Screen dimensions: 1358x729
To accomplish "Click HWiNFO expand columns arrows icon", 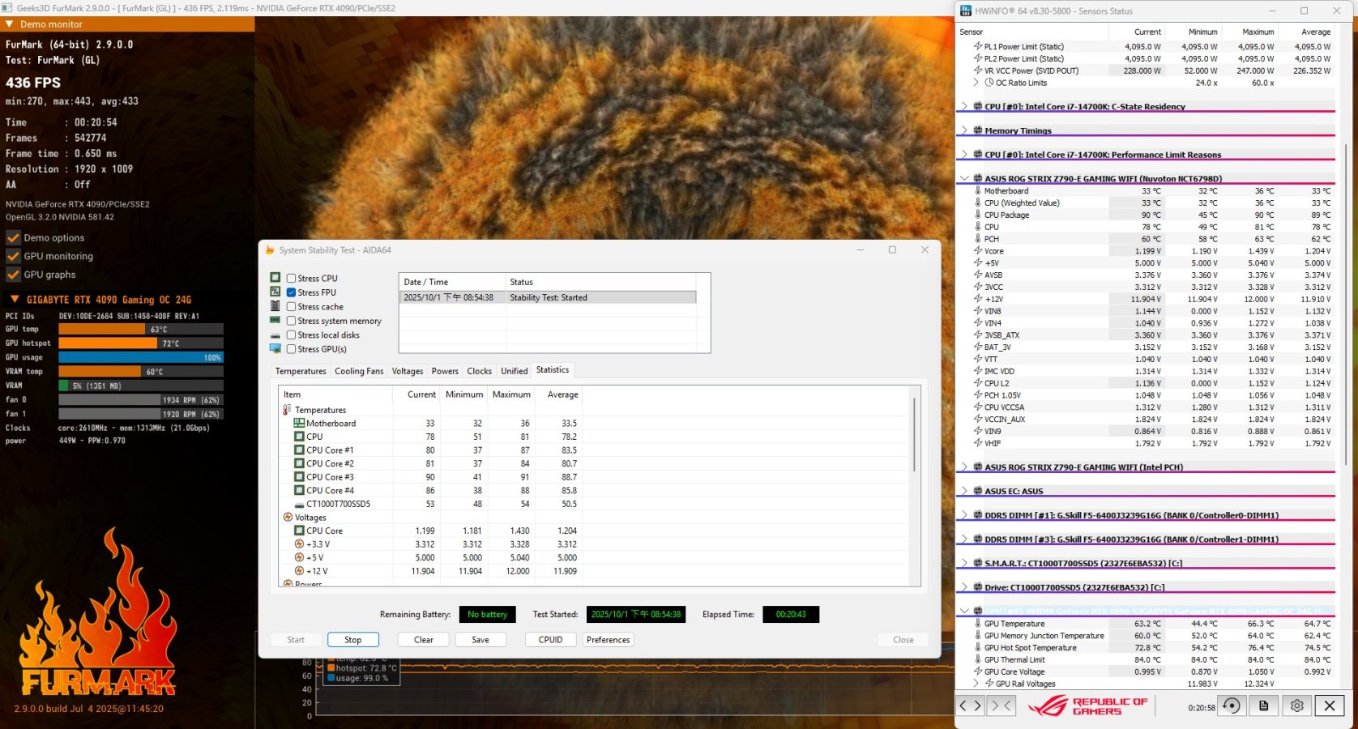I will pos(970,706).
